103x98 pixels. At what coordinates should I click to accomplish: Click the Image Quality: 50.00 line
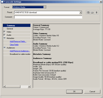point(47,77)
